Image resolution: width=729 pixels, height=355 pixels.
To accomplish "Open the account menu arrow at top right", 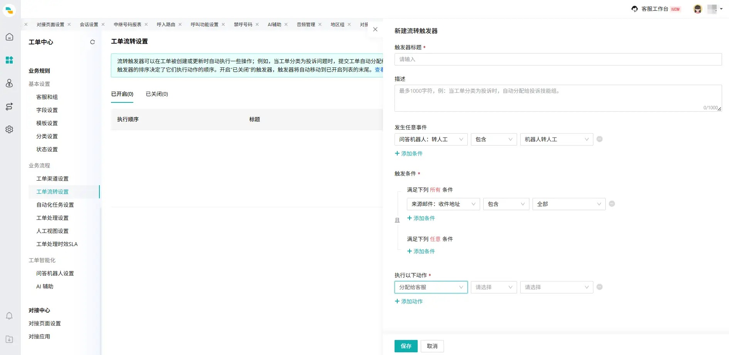I will pyautogui.click(x=721, y=9).
